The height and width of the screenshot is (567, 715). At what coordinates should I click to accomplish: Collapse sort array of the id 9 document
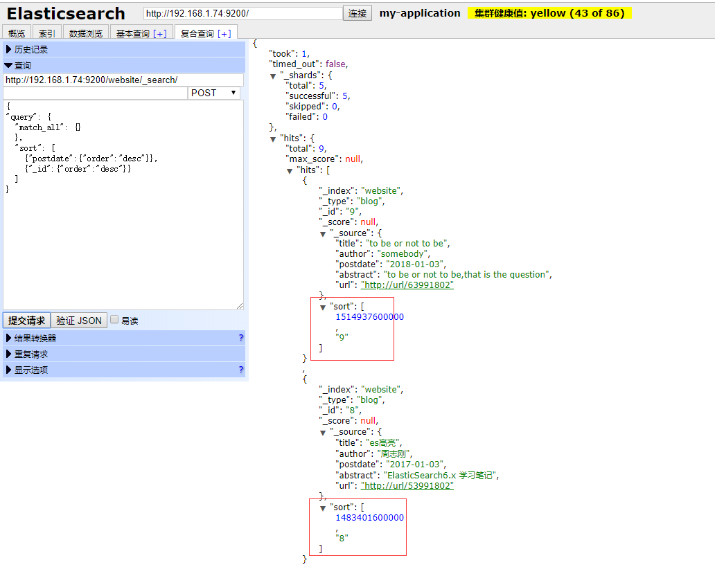323,307
